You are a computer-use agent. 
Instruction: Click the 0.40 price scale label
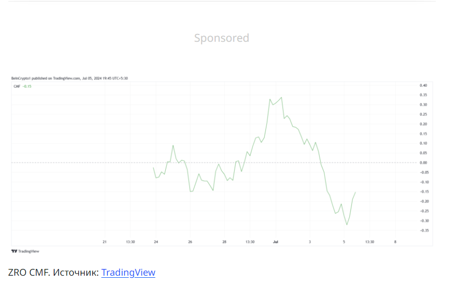pos(423,86)
